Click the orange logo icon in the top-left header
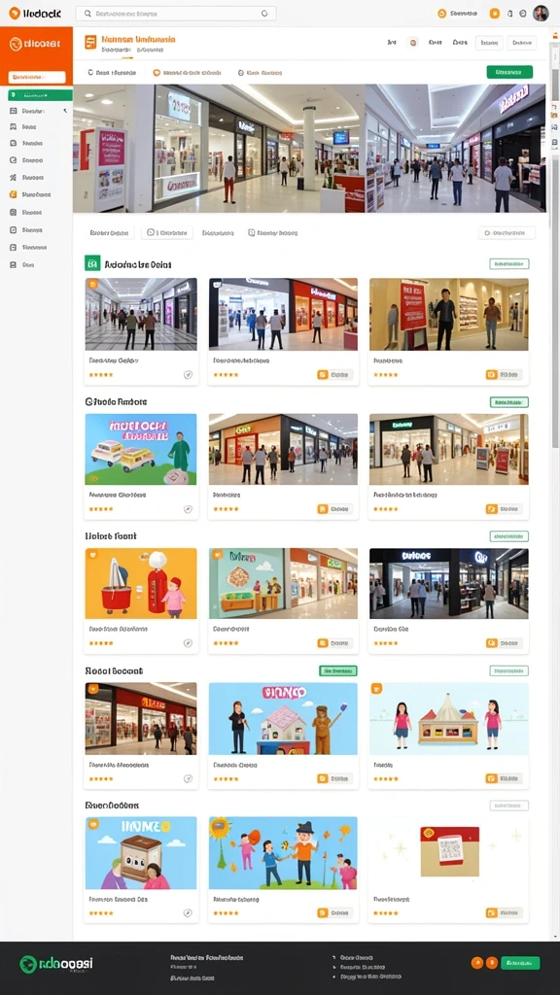This screenshot has width=560, height=995. click(14, 13)
